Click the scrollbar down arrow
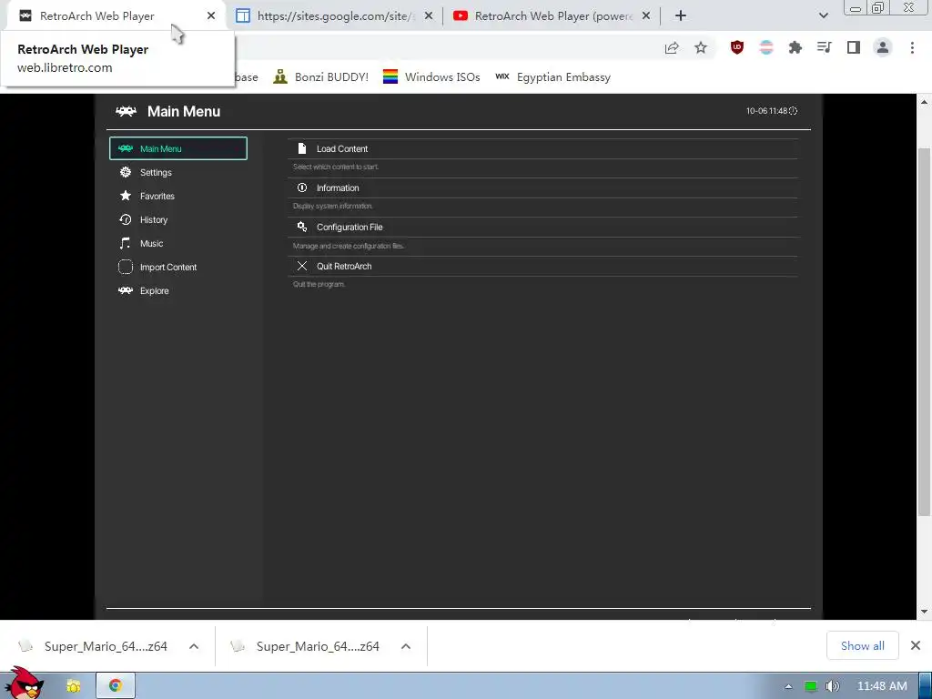The height and width of the screenshot is (699, 932). coord(924,612)
